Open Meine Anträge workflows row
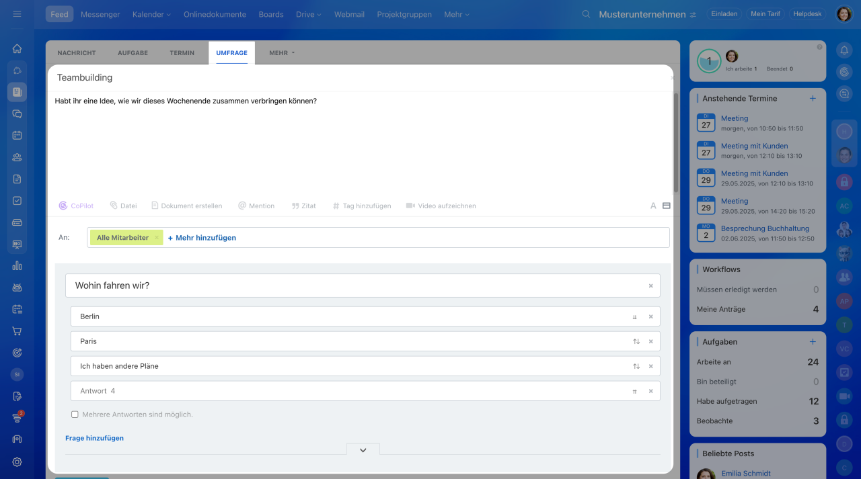 [x=757, y=310]
